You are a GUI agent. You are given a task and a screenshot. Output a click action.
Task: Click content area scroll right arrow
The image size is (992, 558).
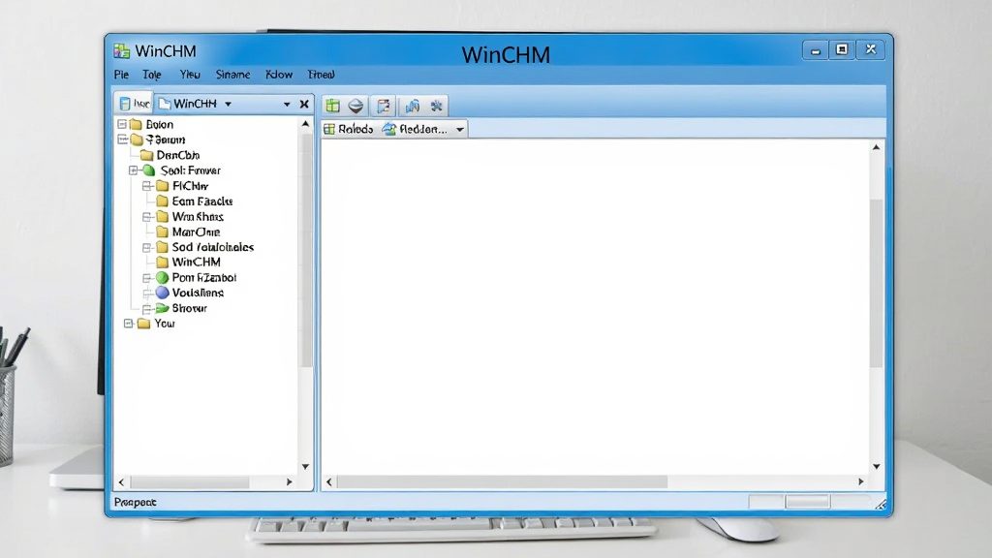(860, 482)
